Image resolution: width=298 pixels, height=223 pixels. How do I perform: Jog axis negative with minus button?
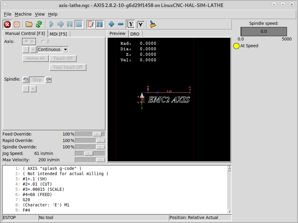pos(26,50)
